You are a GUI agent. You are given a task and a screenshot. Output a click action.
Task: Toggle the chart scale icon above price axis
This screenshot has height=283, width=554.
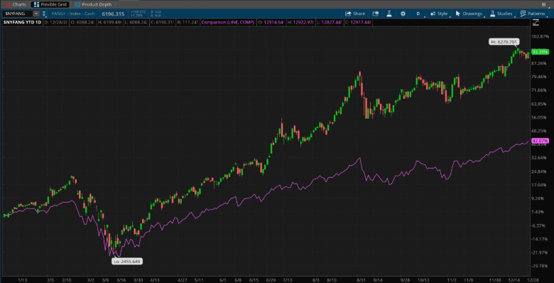(536, 22)
